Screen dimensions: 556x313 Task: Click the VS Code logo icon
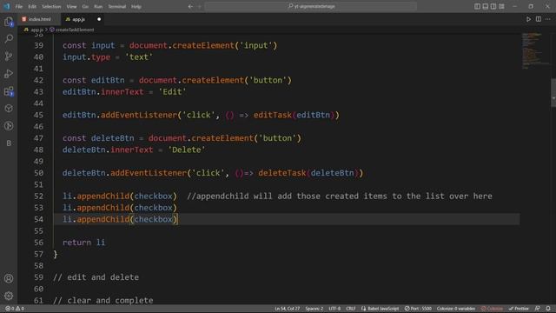click(x=7, y=6)
